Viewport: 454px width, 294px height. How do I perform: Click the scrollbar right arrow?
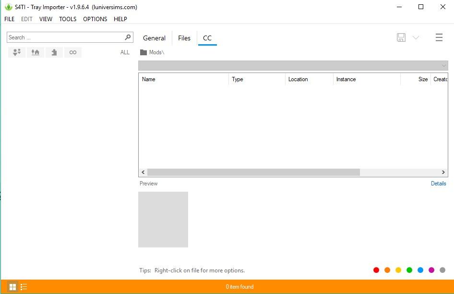pos(443,172)
